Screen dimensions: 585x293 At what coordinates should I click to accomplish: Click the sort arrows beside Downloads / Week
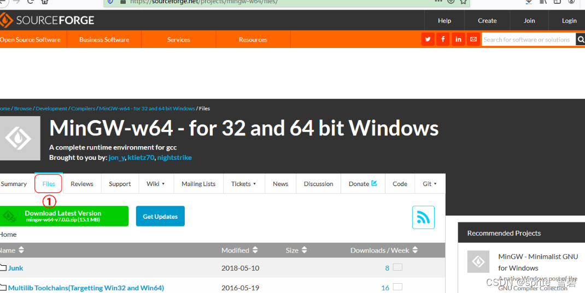tap(416, 250)
